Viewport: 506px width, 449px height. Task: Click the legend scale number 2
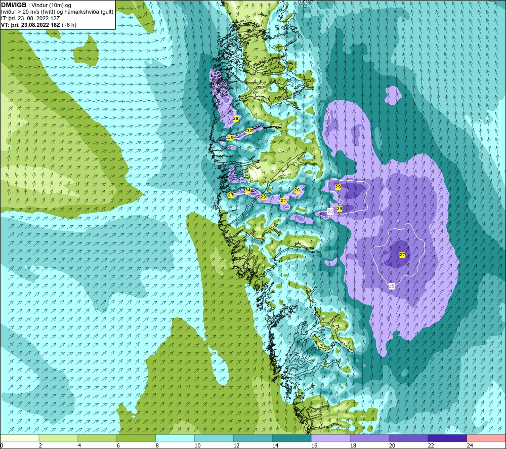[x=40, y=445]
